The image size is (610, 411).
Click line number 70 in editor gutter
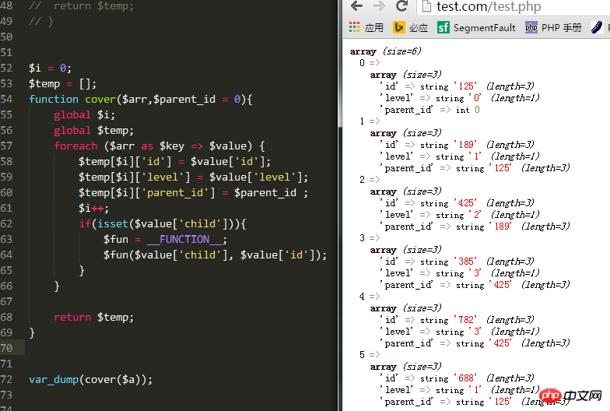(6, 349)
